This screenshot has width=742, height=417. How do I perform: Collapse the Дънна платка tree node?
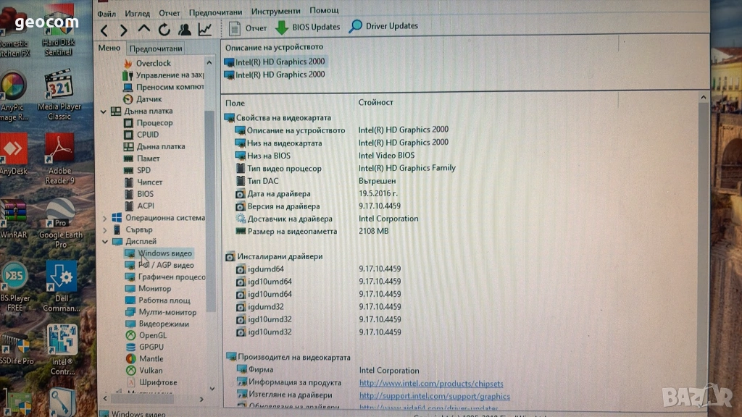104,111
